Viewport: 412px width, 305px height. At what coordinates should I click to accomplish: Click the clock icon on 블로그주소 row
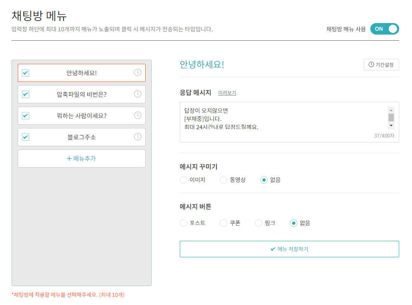(x=138, y=137)
